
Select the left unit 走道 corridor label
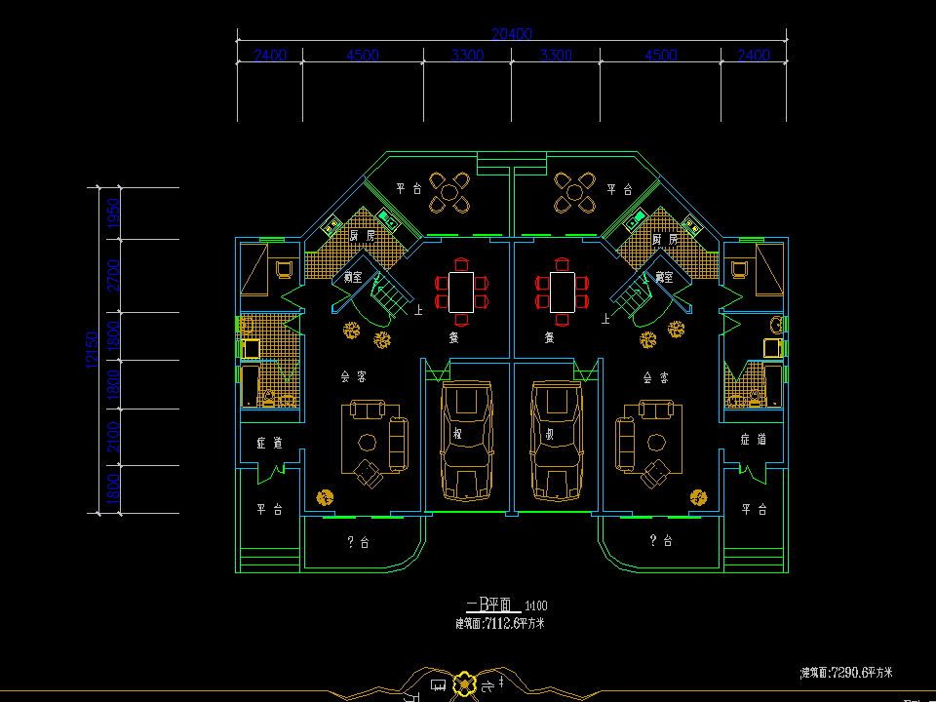click(x=269, y=443)
